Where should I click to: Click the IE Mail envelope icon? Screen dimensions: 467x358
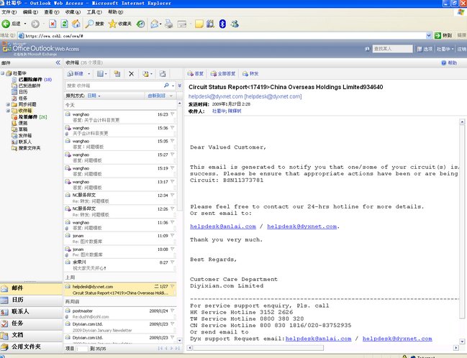pyautogui.click(x=154, y=24)
